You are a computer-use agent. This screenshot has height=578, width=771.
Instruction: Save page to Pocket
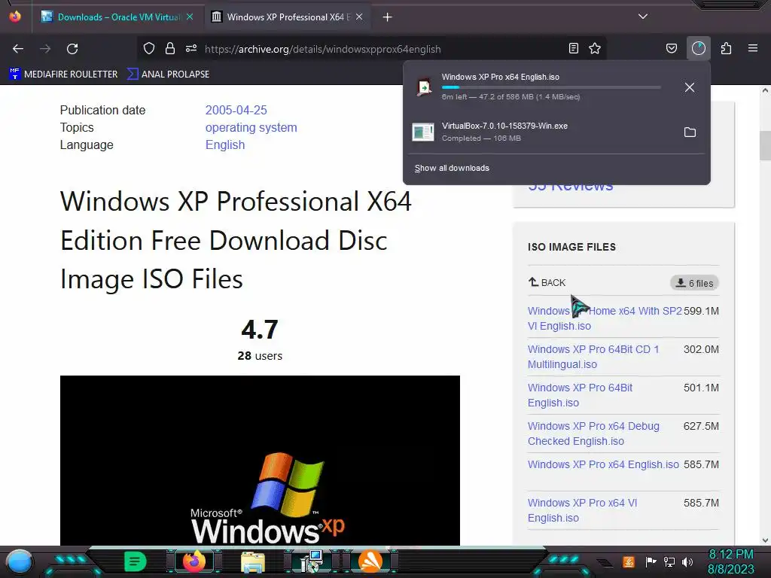pyautogui.click(x=671, y=48)
